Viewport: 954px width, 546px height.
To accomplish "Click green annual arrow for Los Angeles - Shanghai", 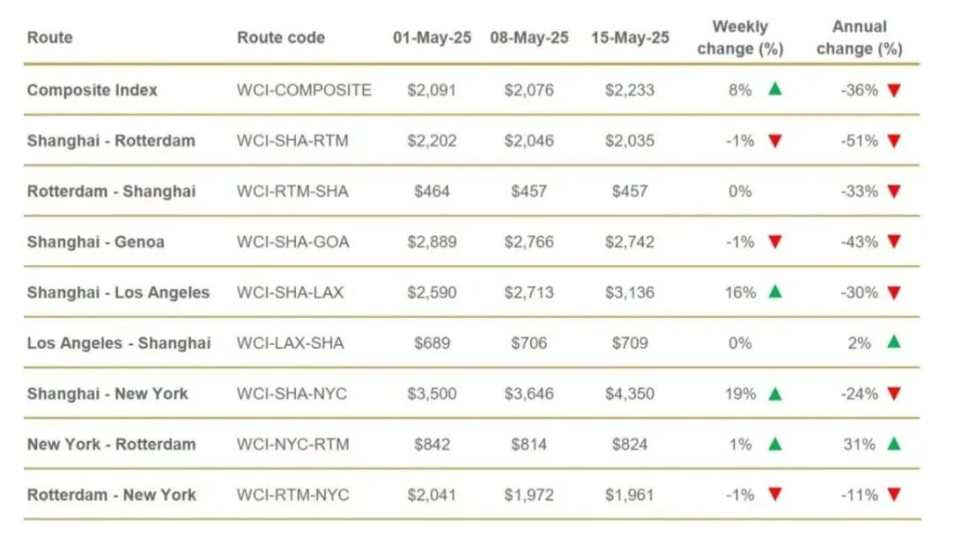I will pos(894,342).
